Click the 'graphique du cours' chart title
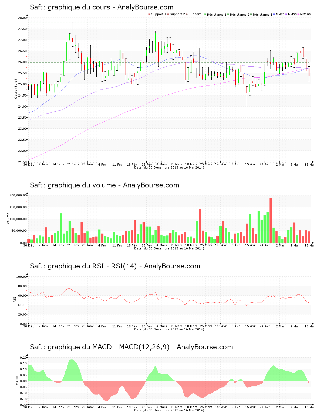The height and width of the screenshot is (418, 324). pyautogui.click(x=102, y=7)
